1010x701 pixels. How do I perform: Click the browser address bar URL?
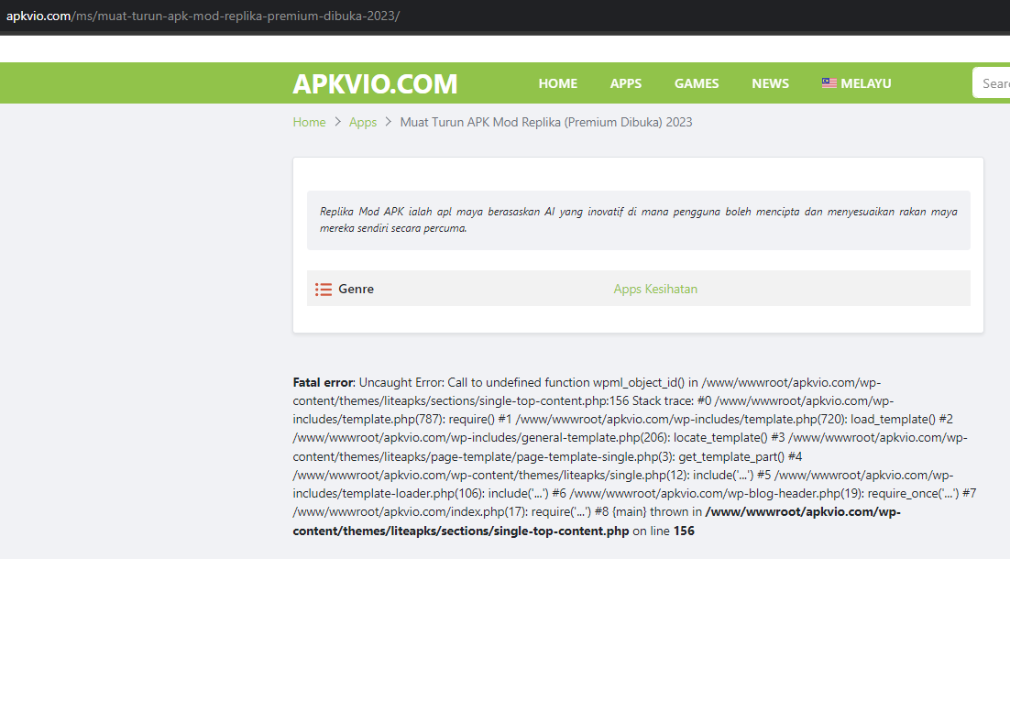203,16
